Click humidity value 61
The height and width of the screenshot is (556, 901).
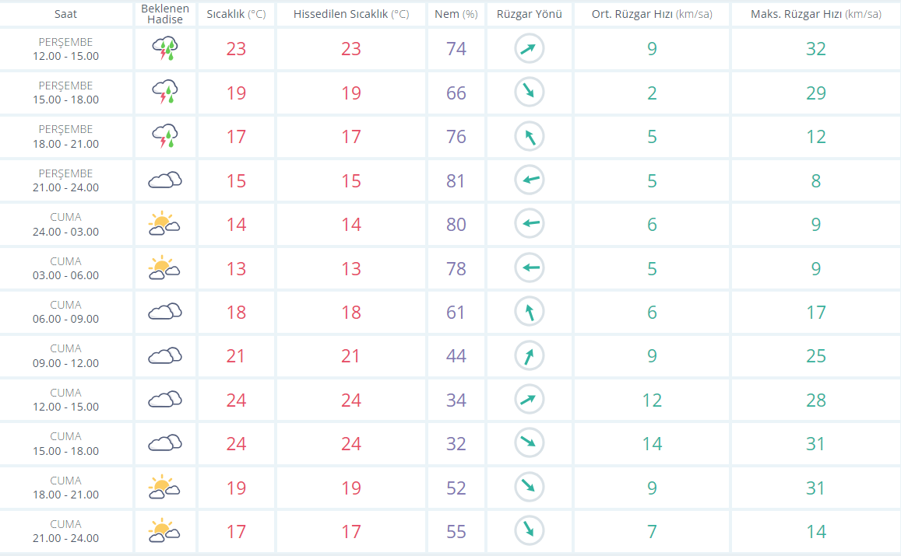tap(456, 312)
